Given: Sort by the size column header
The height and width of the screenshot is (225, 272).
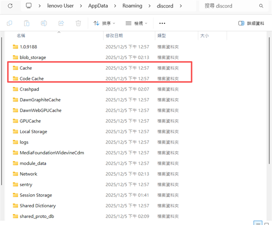Looking at the screenshot, I should pyautogui.click(x=204, y=36).
